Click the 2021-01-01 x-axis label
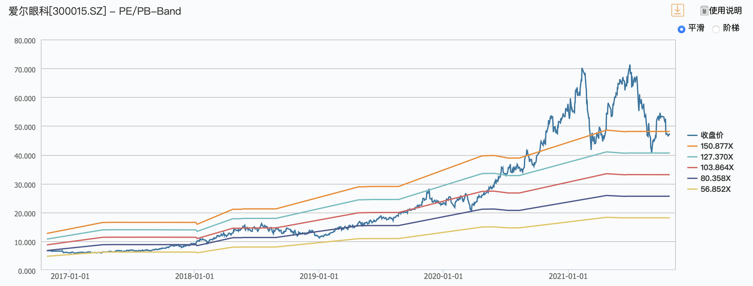The width and height of the screenshot is (753, 286). (568, 276)
